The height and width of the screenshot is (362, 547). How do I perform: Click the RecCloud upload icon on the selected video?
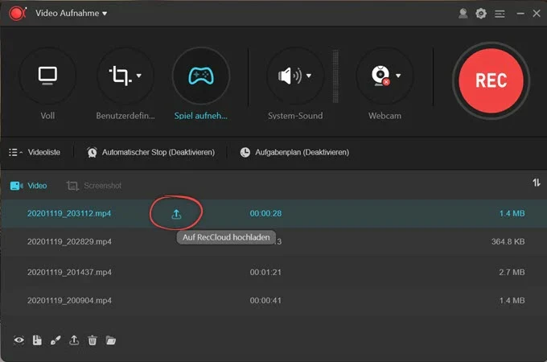(x=176, y=214)
